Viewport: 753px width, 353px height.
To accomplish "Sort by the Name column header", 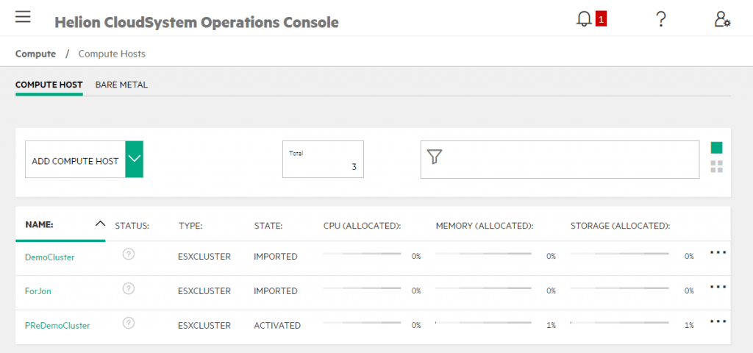I will tap(38, 225).
